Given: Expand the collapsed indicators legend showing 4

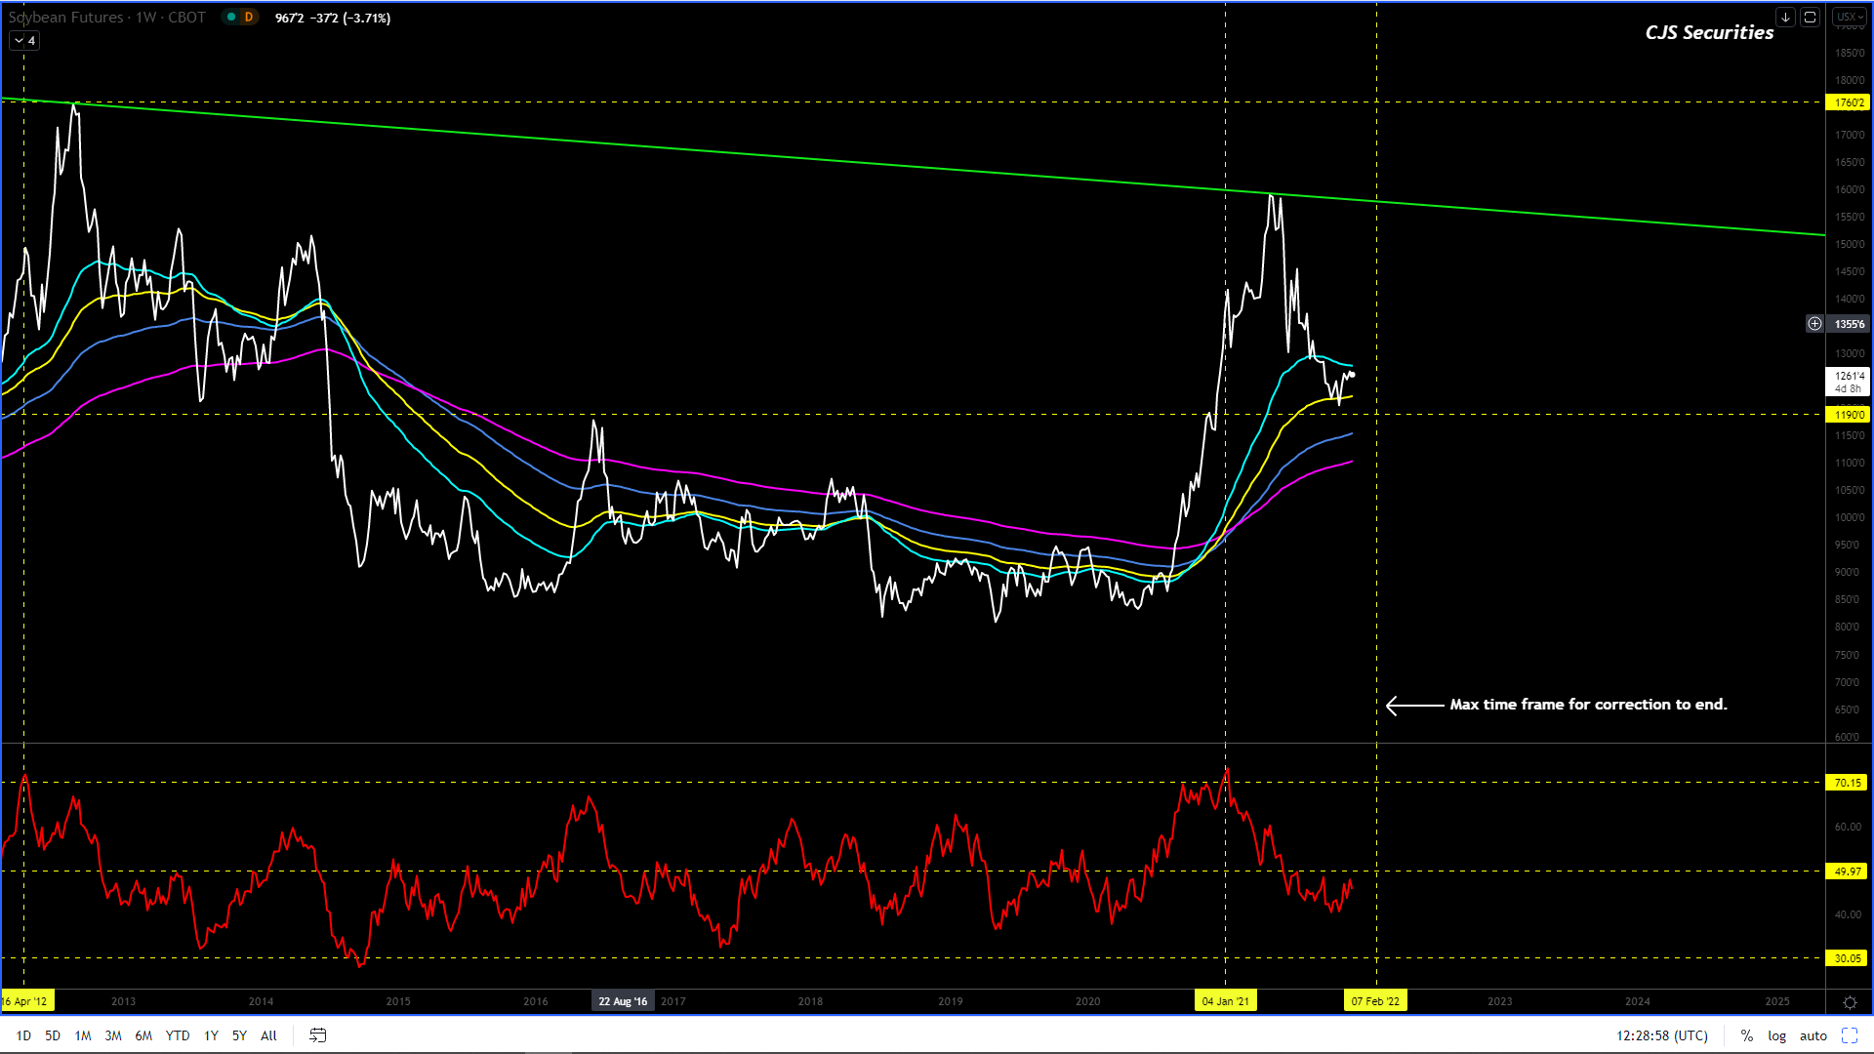Looking at the screenshot, I should (x=24, y=41).
